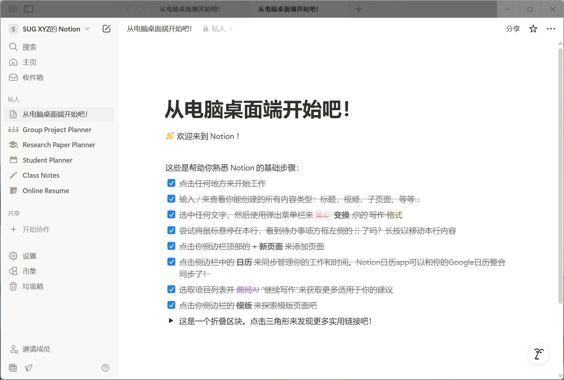The image size is (564, 380).
Task: Click the 邀请成员 label
Action: point(36,349)
